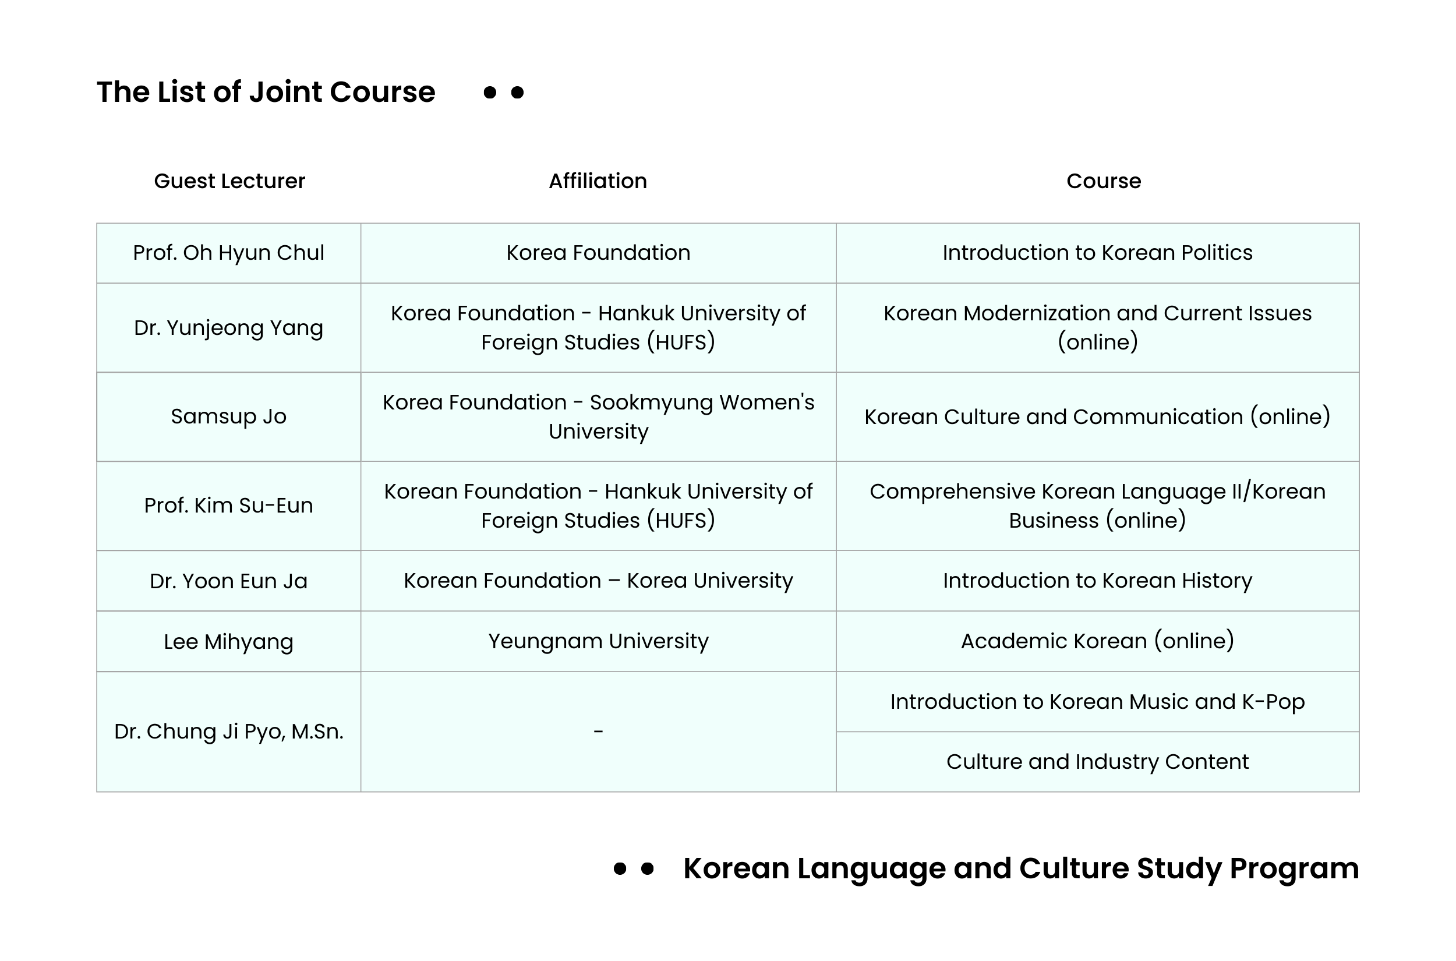Image resolution: width=1456 pixels, height=961 pixels.
Task: Click the Dr. Yunjeong Yang cell
Action: click(x=228, y=328)
